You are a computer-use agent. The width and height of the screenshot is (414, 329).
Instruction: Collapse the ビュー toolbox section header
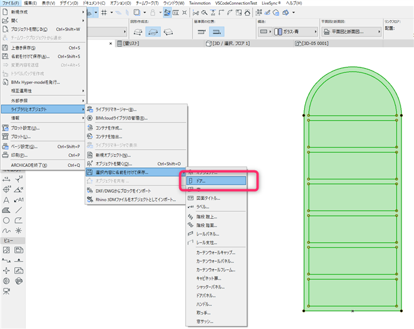pos(13,240)
